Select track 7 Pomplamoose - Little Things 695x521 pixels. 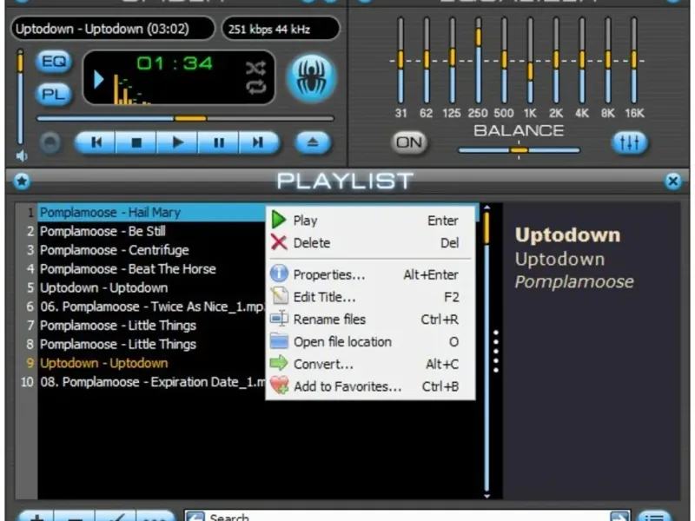click(151, 326)
